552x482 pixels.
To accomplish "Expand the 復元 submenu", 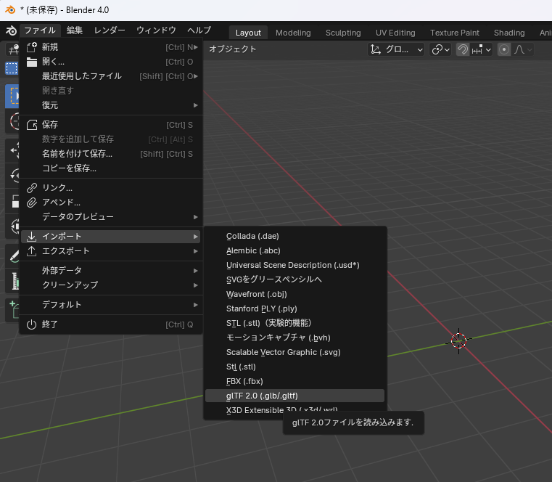I will (111, 105).
